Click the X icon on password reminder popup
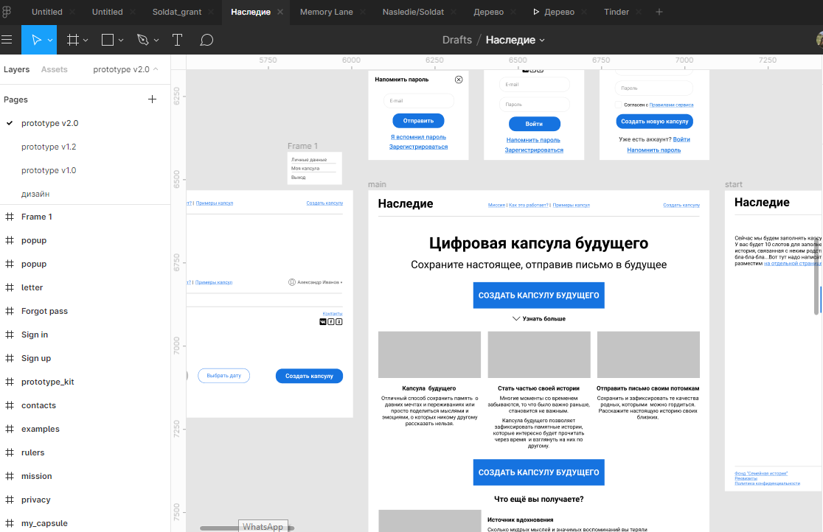The height and width of the screenshot is (532, 823). [x=459, y=80]
